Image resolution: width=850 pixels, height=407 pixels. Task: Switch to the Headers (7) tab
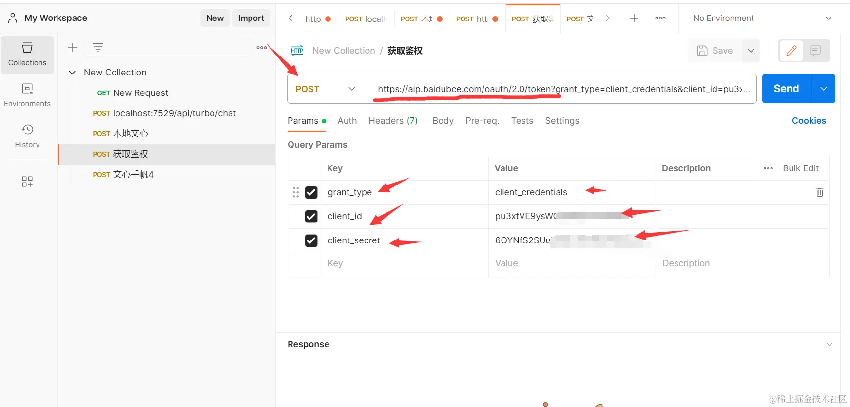coord(393,121)
